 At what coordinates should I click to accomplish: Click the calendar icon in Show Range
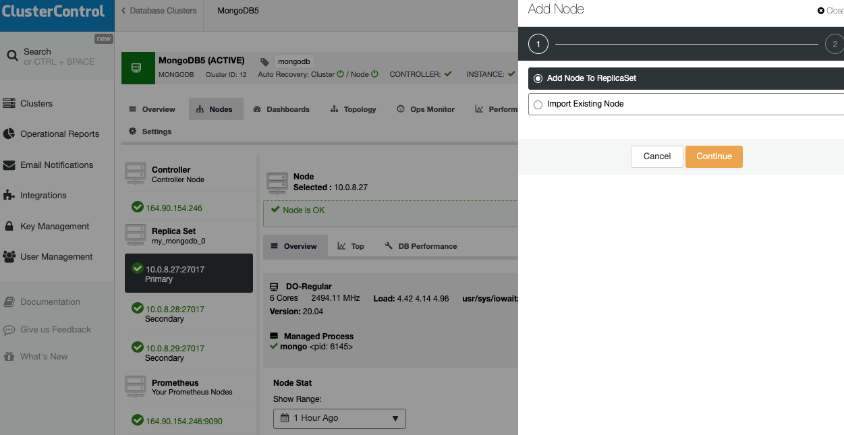point(285,418)
